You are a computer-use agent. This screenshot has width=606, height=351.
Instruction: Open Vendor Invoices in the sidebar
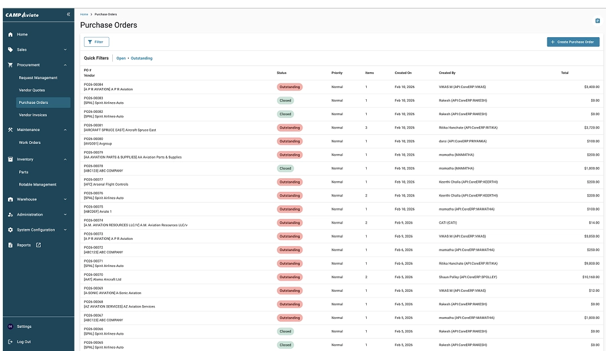pyautogui.click(x=33, y=115)
